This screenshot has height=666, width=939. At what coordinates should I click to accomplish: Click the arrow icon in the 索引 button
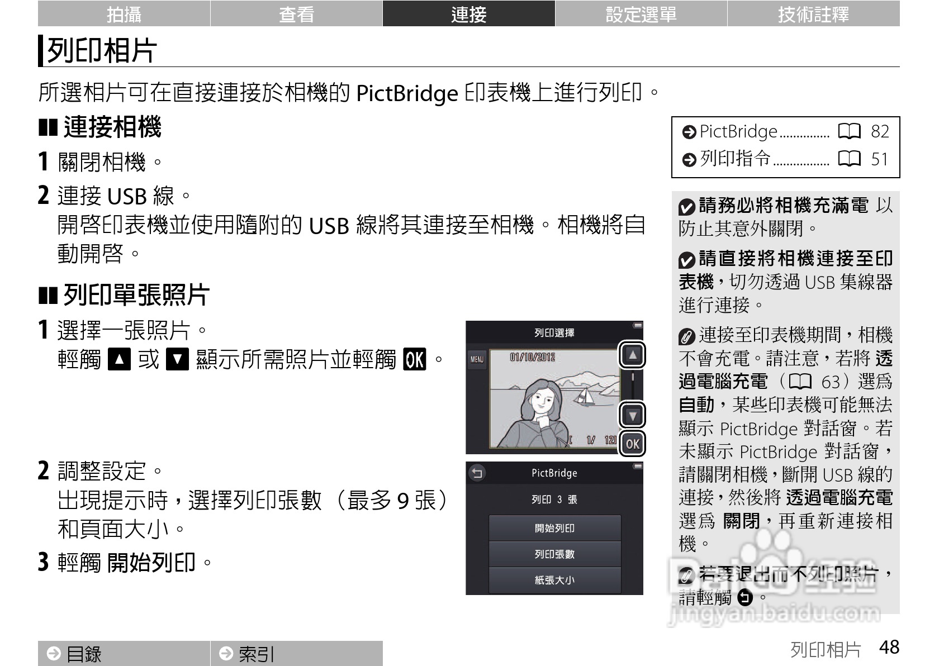226,653
